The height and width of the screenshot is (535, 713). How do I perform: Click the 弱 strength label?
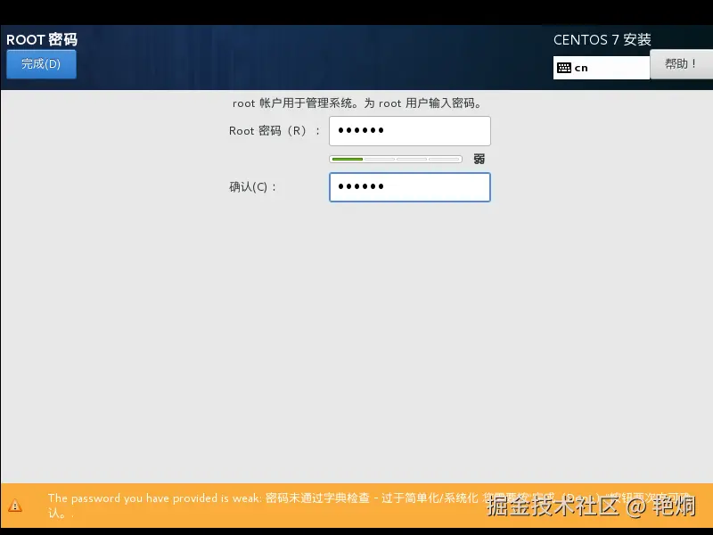pyautogui.click(x=479, y=159)
